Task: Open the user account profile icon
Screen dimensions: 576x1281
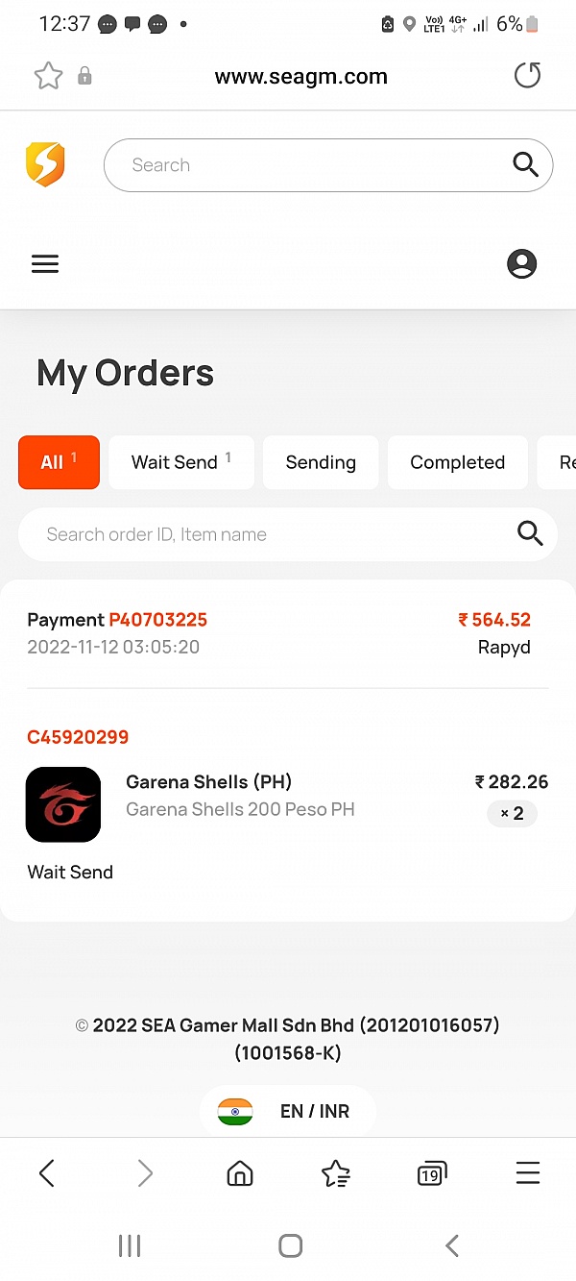Action: point(521,264)
